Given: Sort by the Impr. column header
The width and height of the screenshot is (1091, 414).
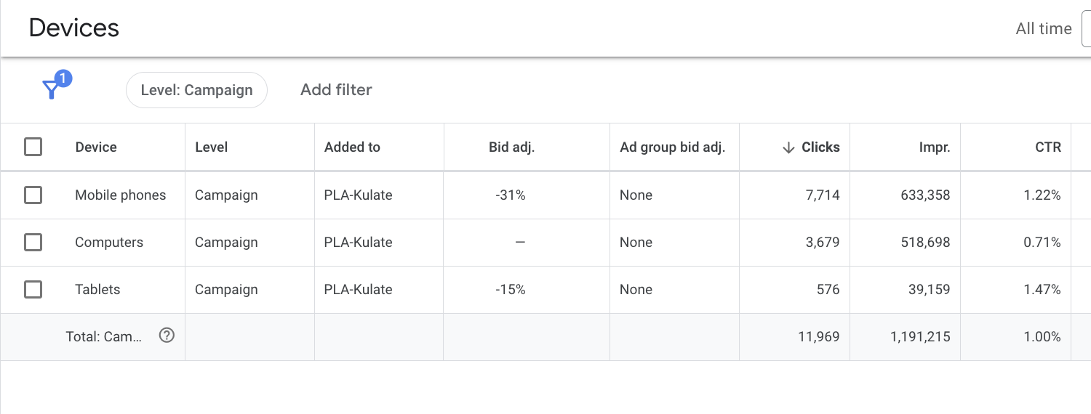Looking at the screenshot, I should (x=934, y=147).
